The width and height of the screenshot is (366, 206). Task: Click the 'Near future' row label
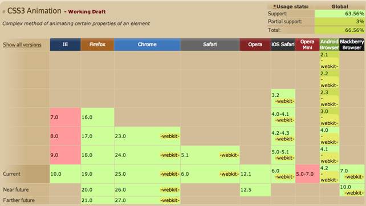[x=15, y=189]
